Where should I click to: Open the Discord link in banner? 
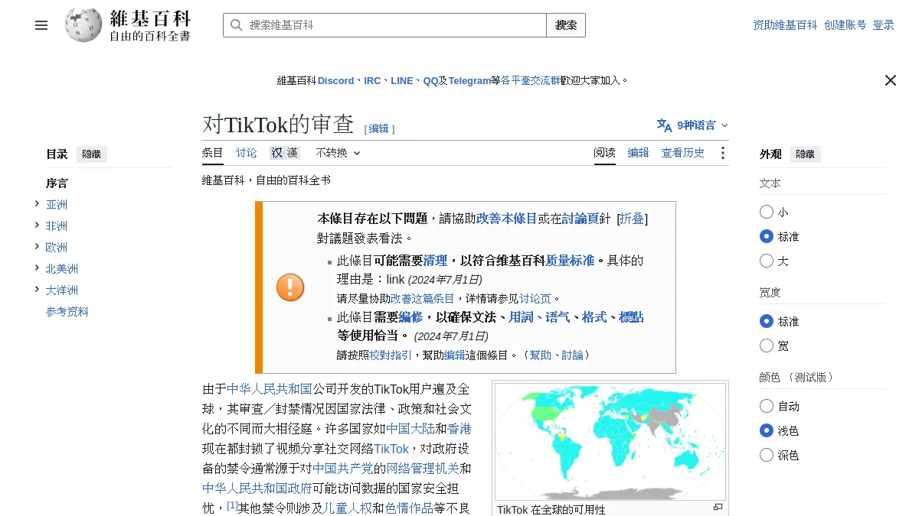336,80
